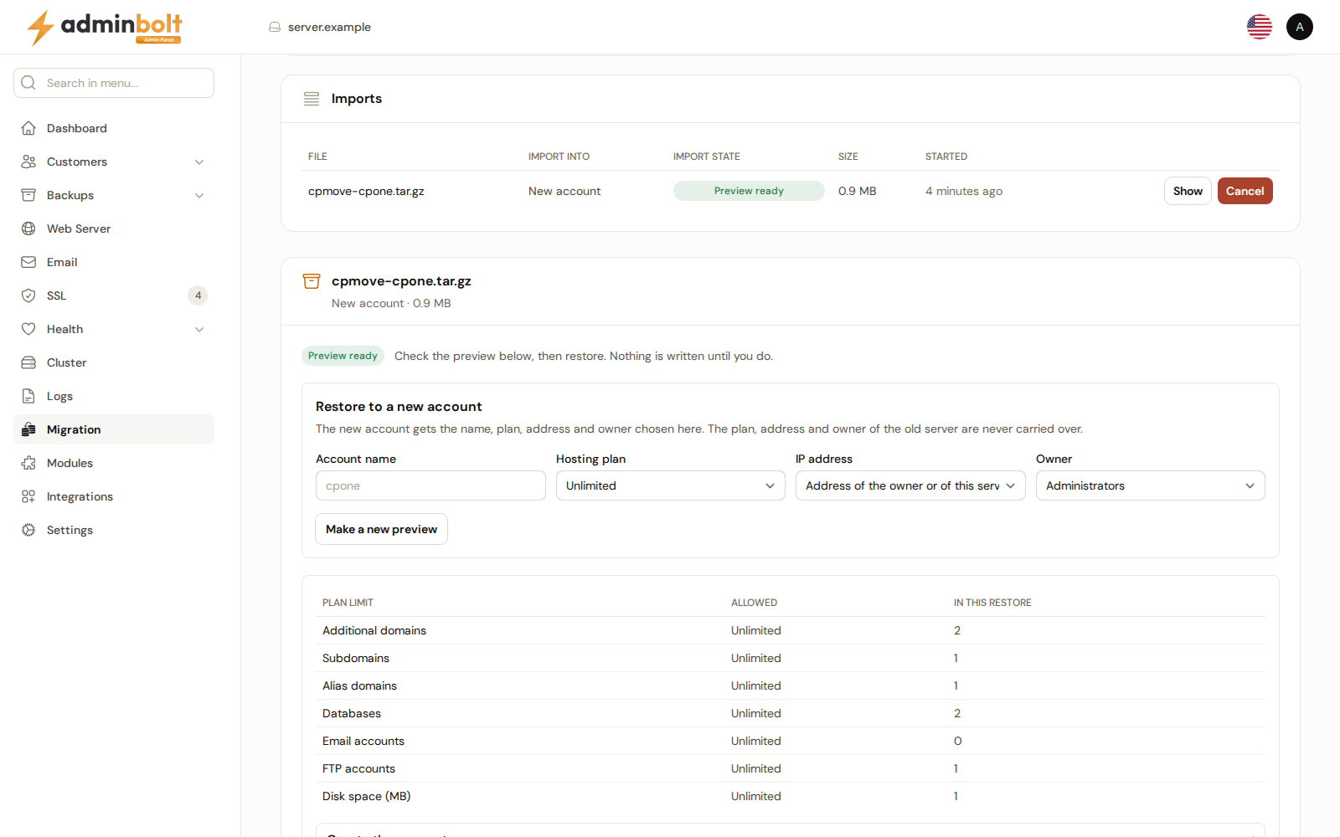
Task: Click the Modules puzzle icon
Action: [28, 463]
